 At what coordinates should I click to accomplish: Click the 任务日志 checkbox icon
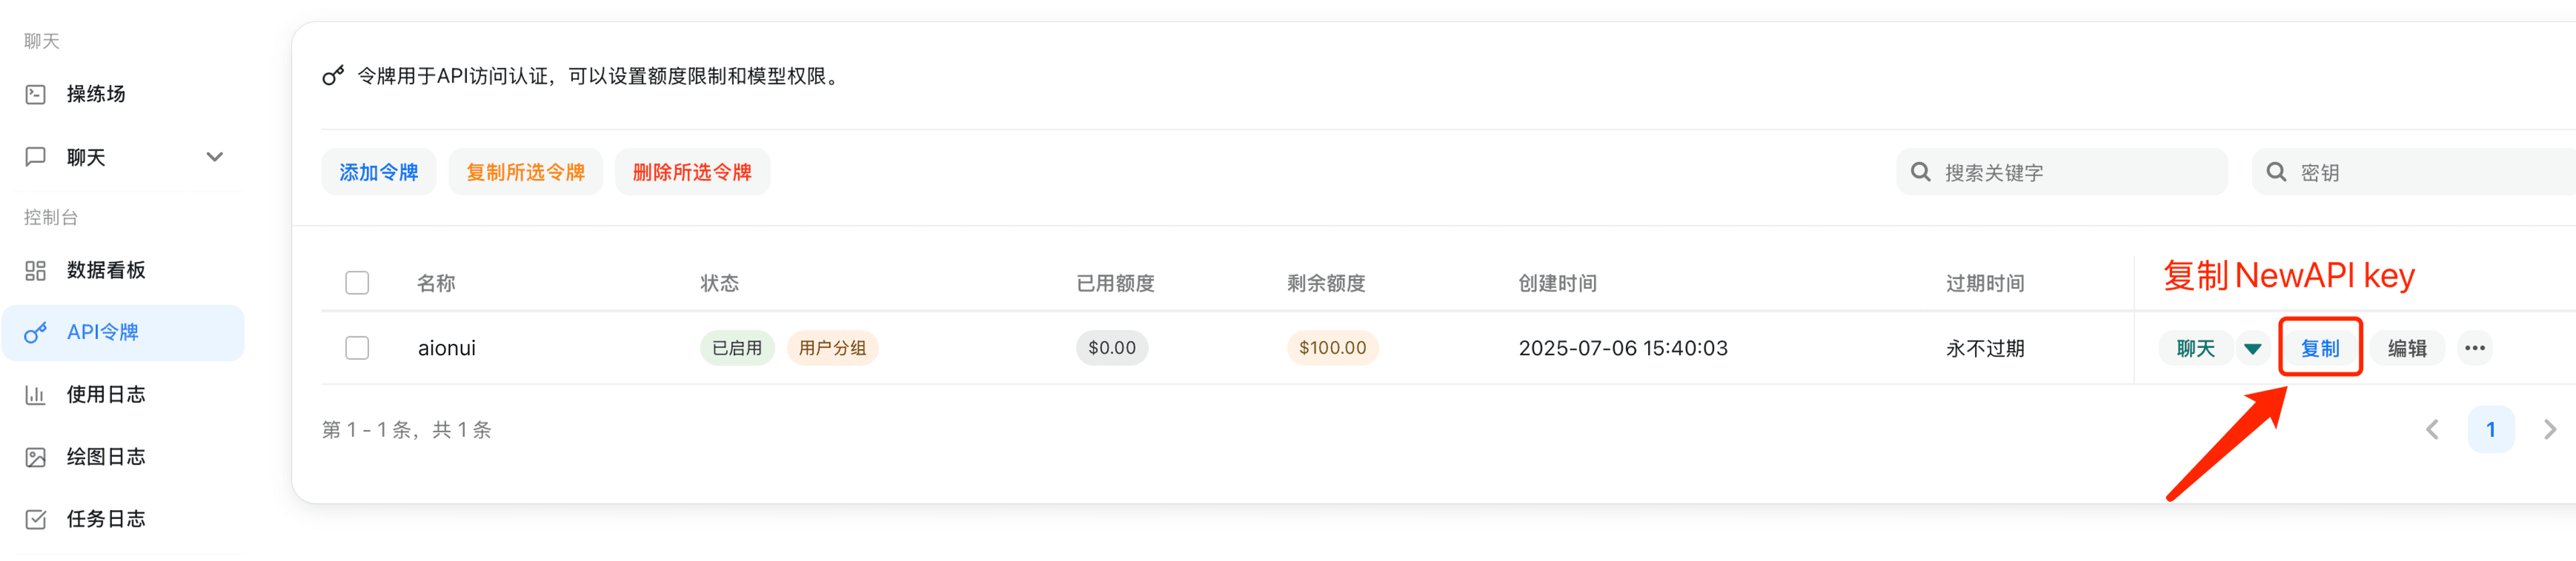point(36,518)
